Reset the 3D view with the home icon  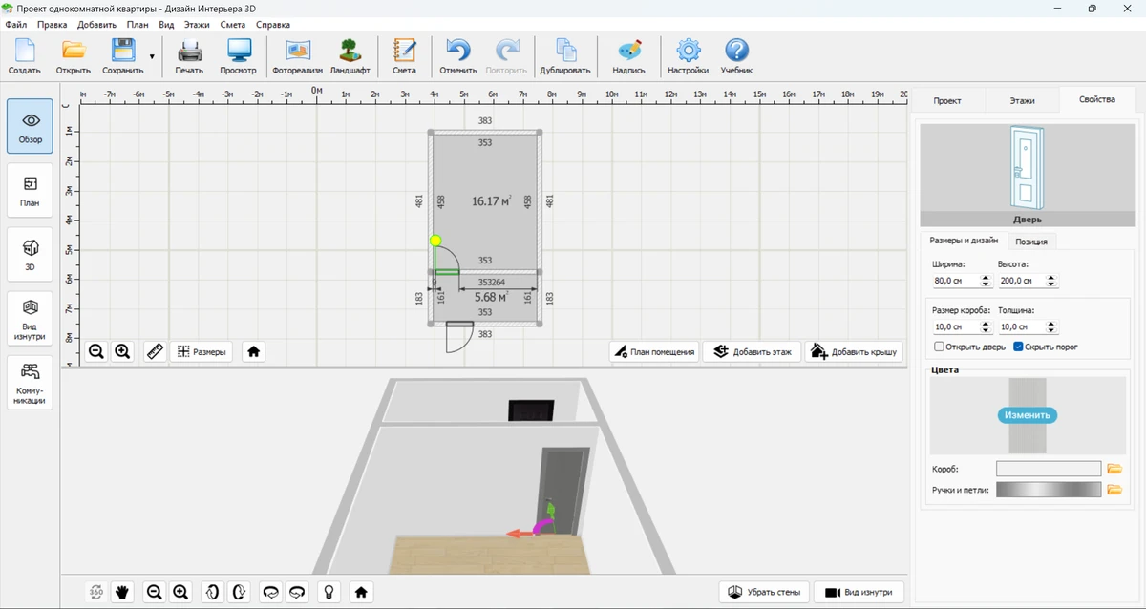361,592
